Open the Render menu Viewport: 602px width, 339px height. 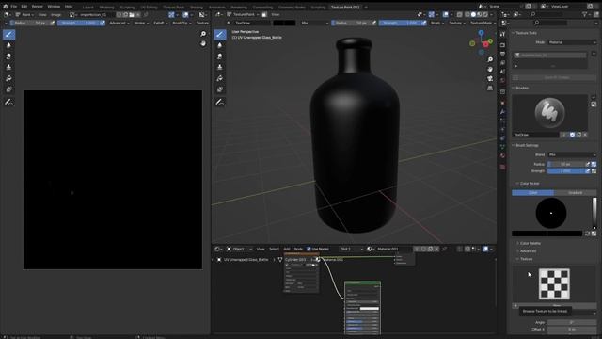coord(38,7)
